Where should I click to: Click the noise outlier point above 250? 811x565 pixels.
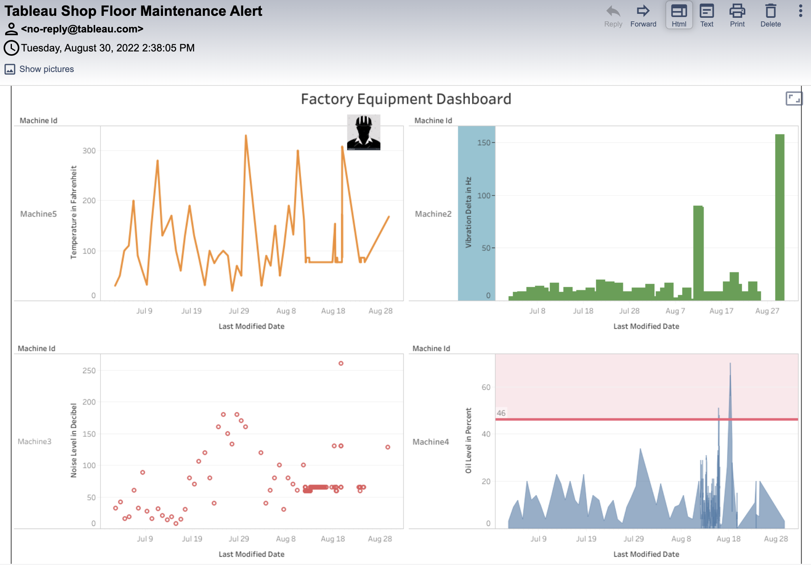341,363
